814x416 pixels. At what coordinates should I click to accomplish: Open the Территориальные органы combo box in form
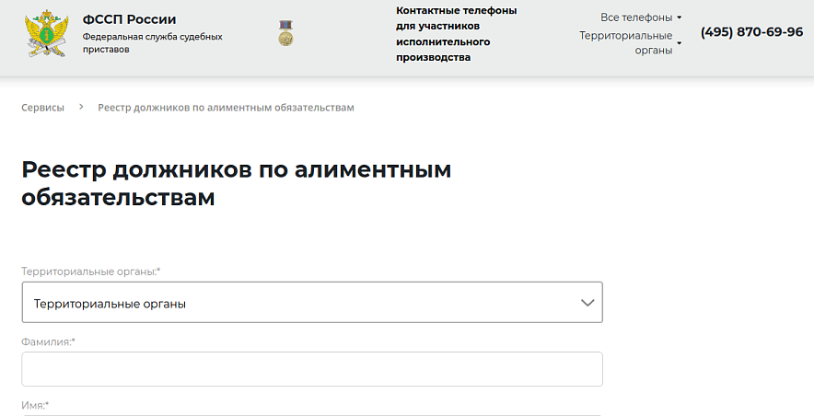(311, 303)
